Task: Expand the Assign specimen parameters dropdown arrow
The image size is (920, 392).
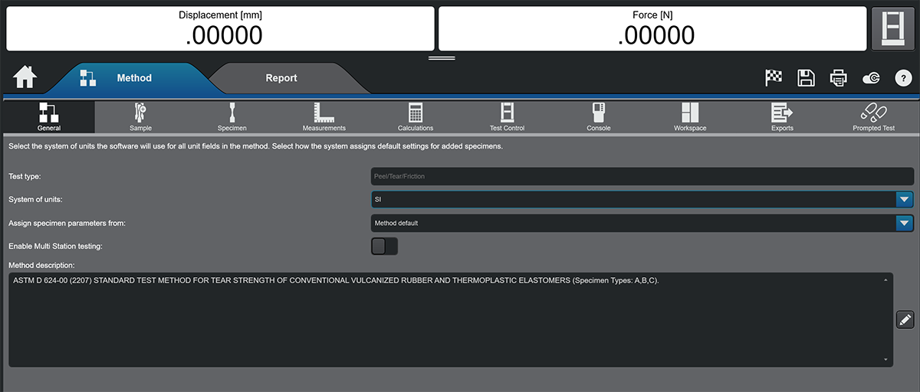Action: click(905, 223)
